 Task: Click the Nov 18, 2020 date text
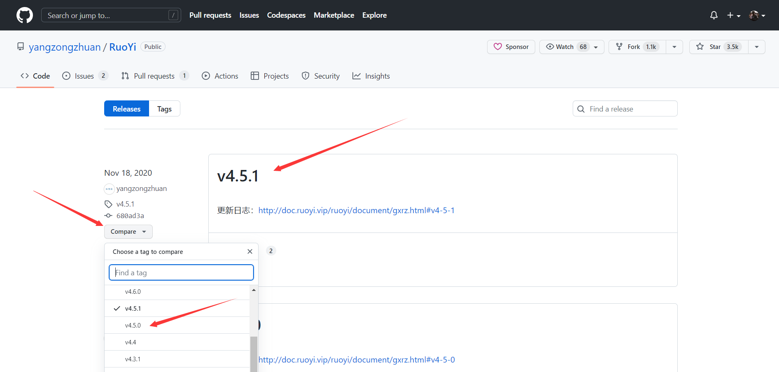tap(128, 173)
